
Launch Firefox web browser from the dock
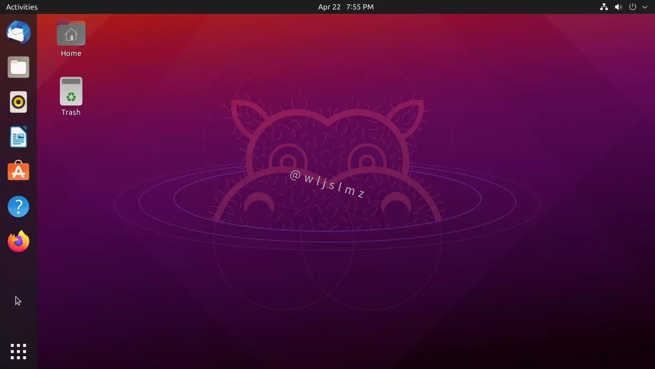(x=19, y=242)
